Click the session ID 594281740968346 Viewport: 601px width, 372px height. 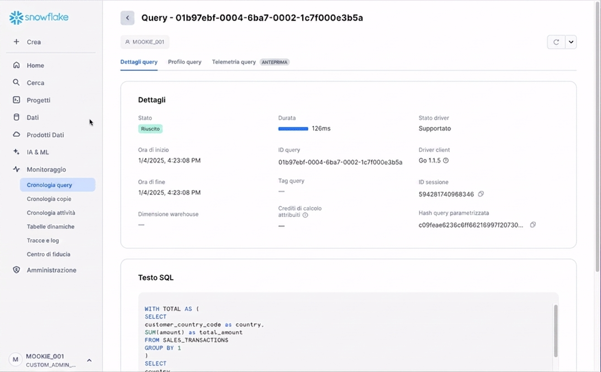(x=446, y=194)
